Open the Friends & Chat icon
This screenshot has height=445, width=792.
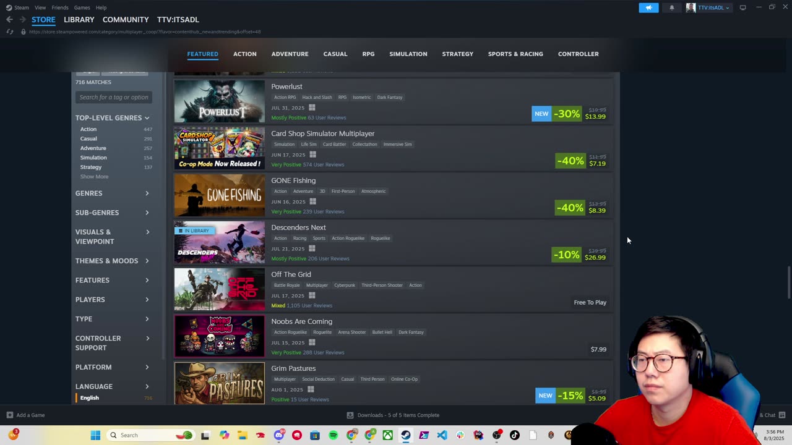782,415
